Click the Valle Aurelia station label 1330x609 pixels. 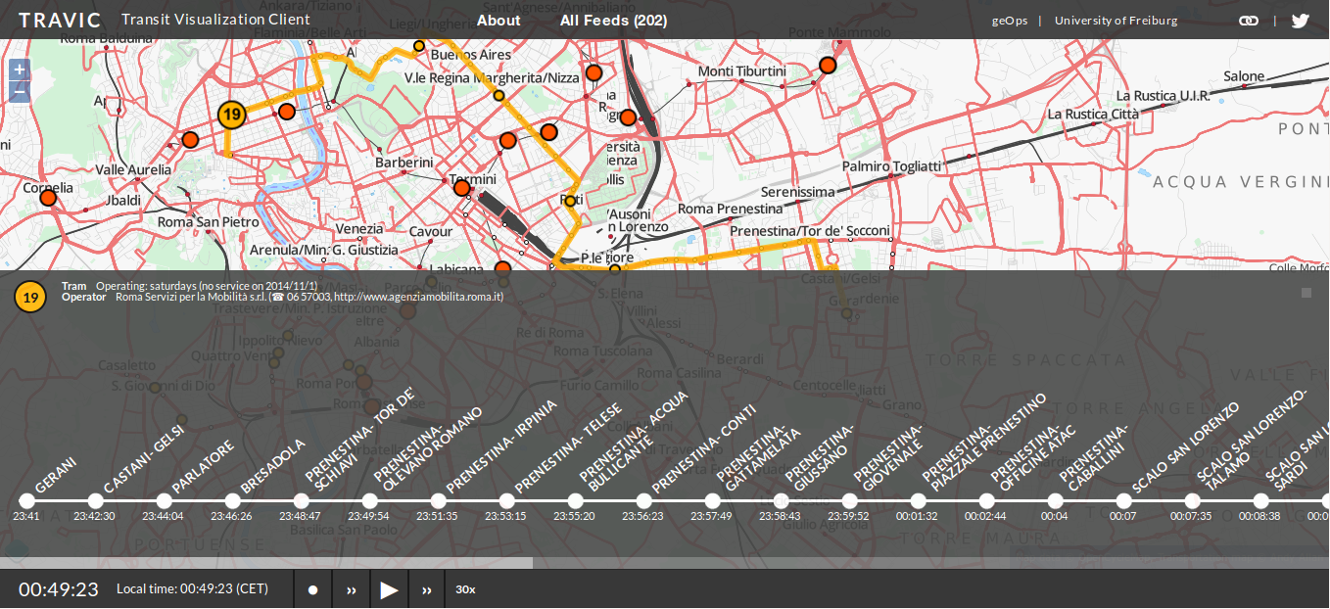133,169
